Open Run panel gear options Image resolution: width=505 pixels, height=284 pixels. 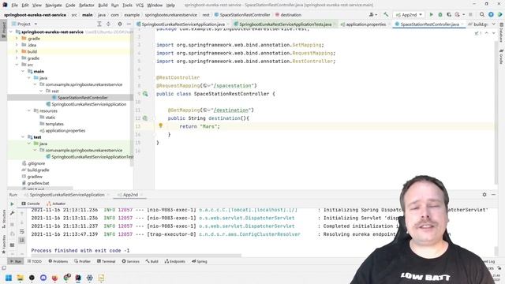484,195
